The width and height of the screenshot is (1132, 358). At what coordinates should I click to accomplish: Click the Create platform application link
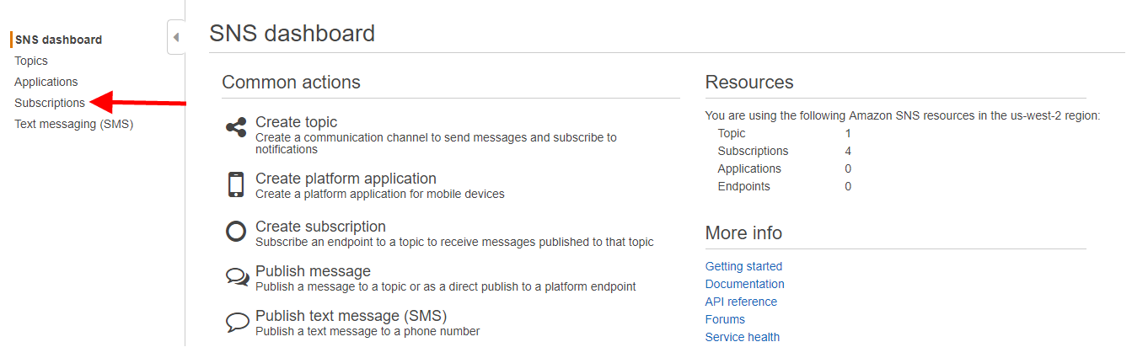346,179
